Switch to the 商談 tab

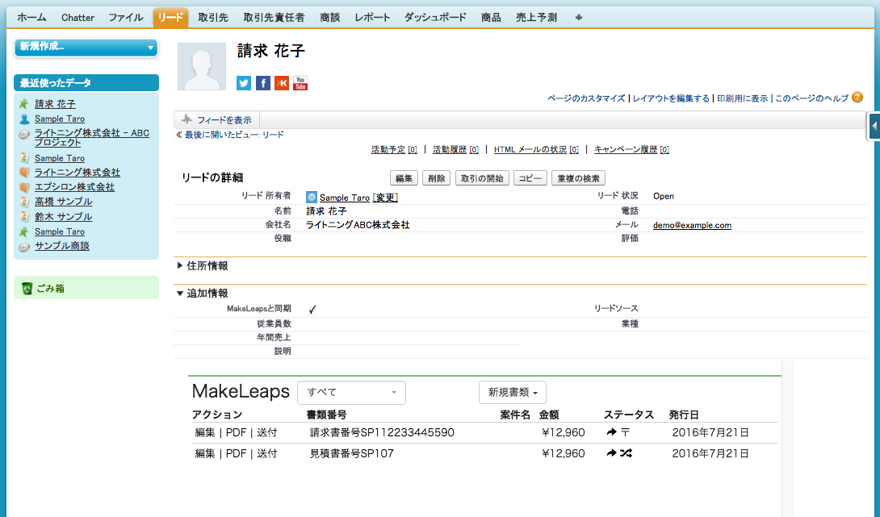pos(329,17)
